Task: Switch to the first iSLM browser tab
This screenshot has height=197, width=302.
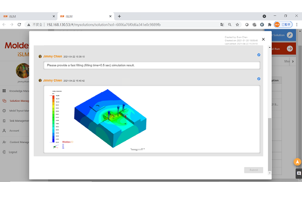Action: [28, 16]
